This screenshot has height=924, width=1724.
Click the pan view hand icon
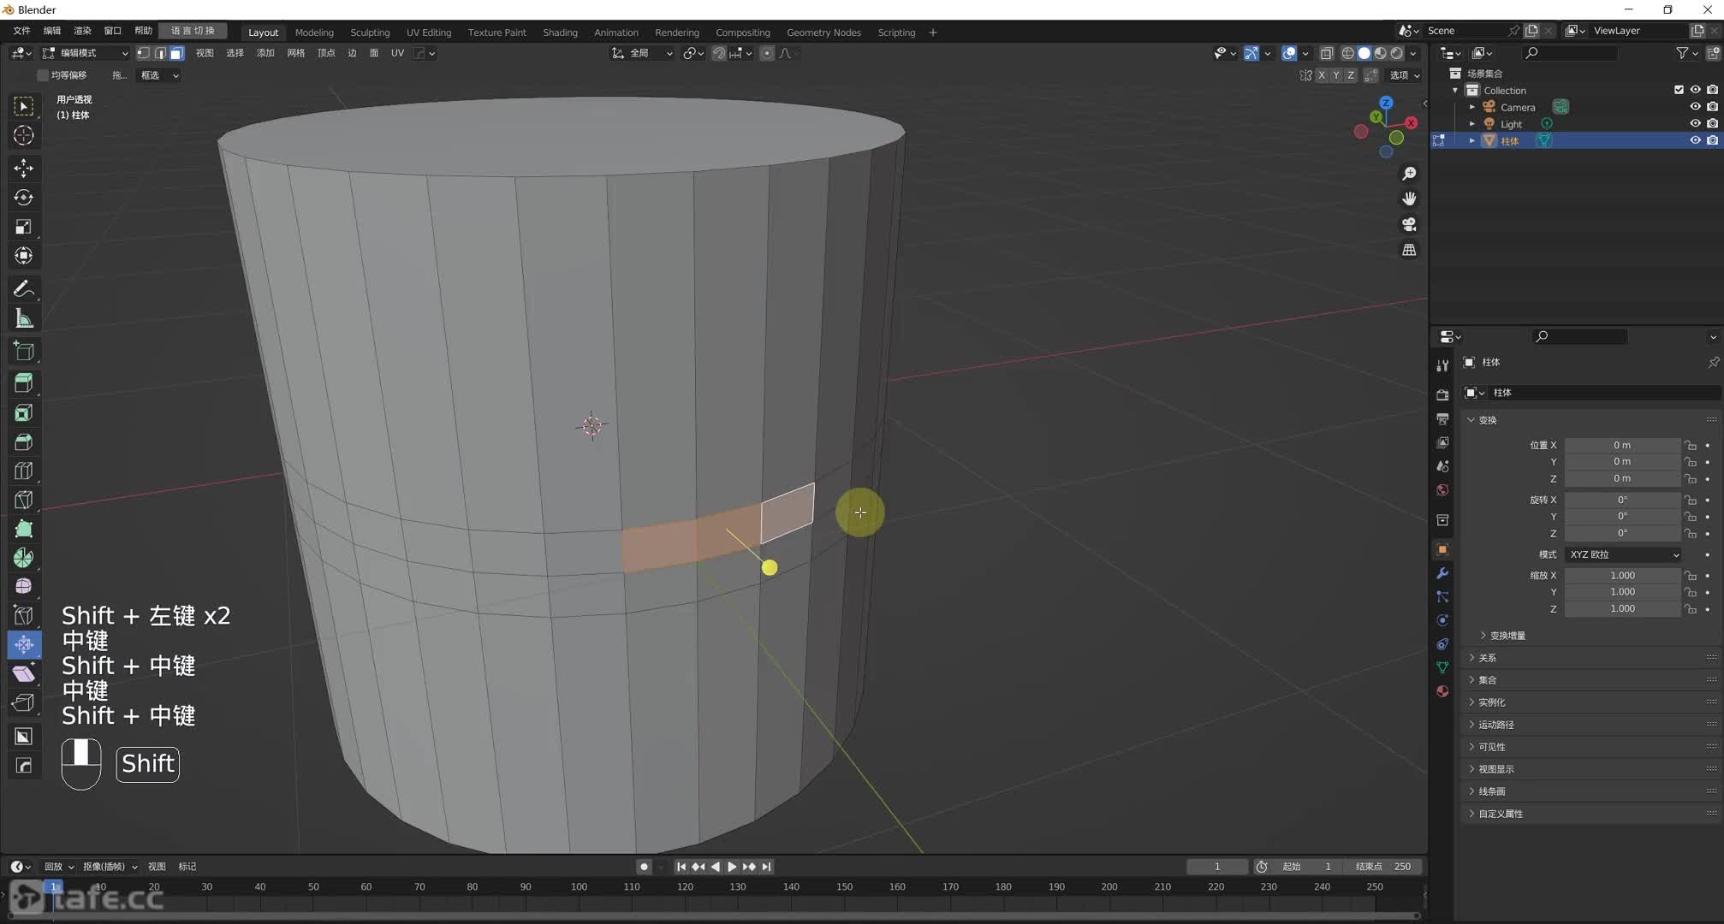click(1409, 198)
